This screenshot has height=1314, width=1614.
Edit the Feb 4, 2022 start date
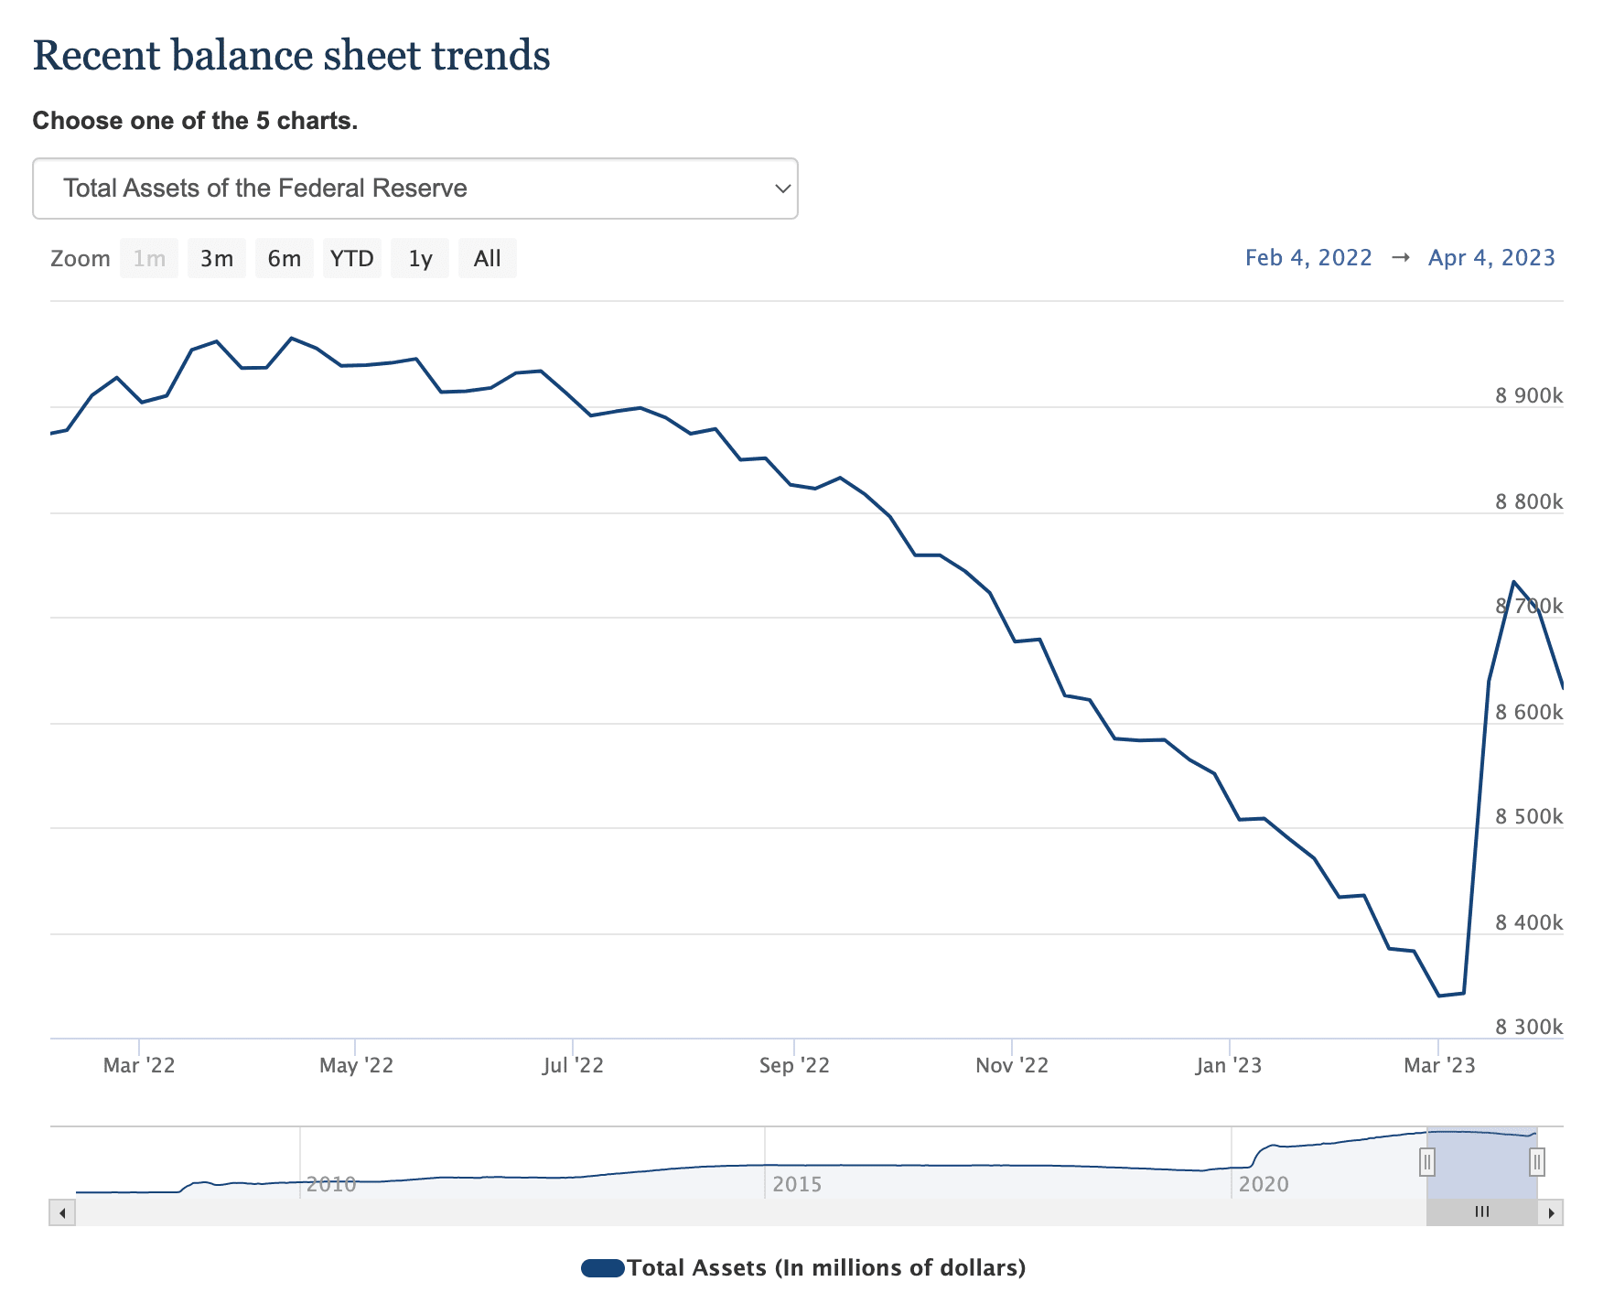1308,257
